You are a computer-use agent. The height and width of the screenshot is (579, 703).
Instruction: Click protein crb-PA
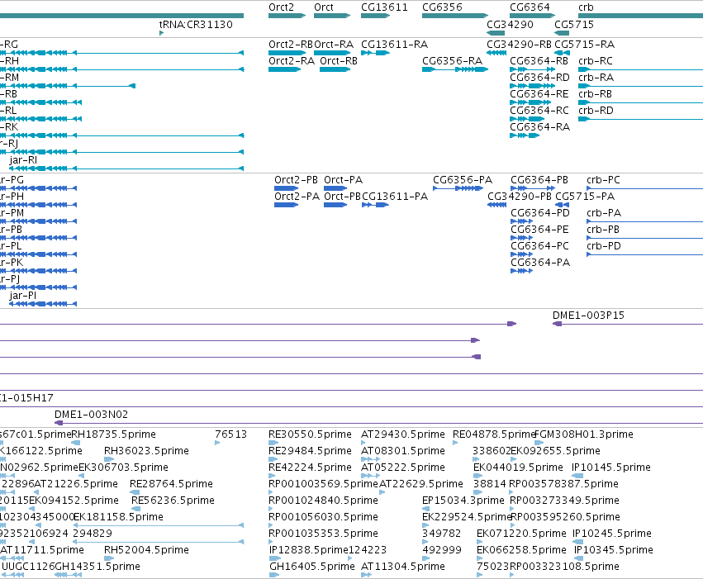(x=644, y=221)
